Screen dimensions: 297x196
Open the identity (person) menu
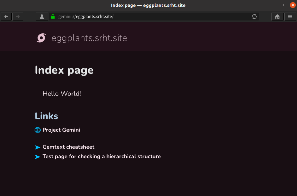point(42,17)
